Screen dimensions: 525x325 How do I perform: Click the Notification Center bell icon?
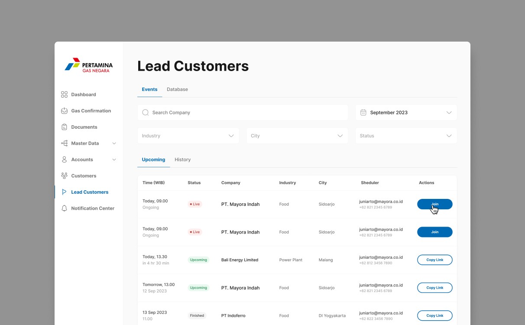coord(64,208)
